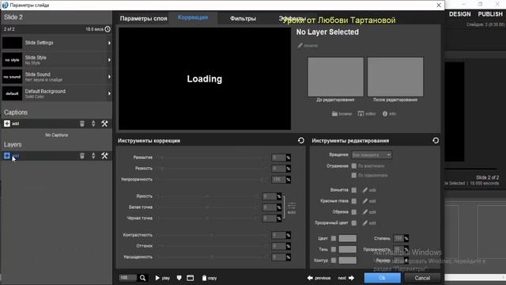Click the Яркость brightness slider
506x285 pixels.
[x=208, y=196]
